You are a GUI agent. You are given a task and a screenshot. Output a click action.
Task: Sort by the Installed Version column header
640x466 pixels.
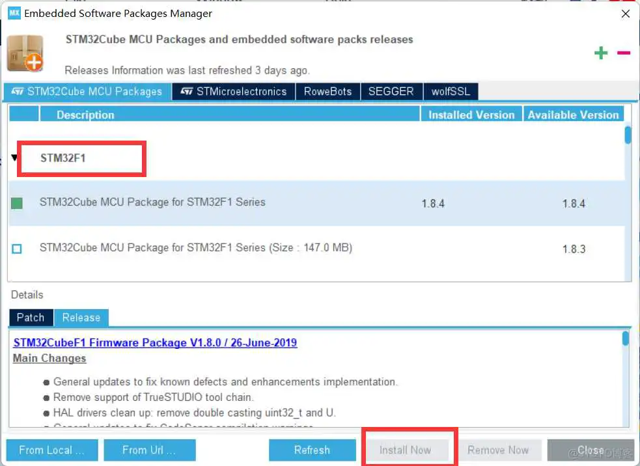tap(471, 114)
